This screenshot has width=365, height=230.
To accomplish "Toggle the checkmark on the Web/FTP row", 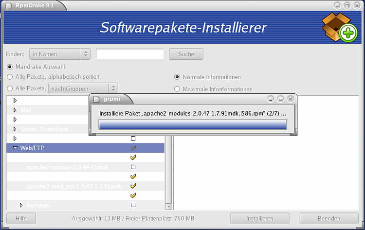I will pyautogui.click(x=133, y=148).
